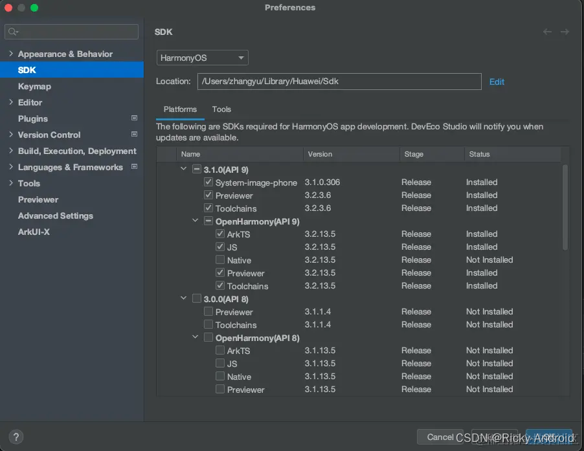Expand Tools settings section
The width and height of the screenshot is (584, 451).
point(11,183)
